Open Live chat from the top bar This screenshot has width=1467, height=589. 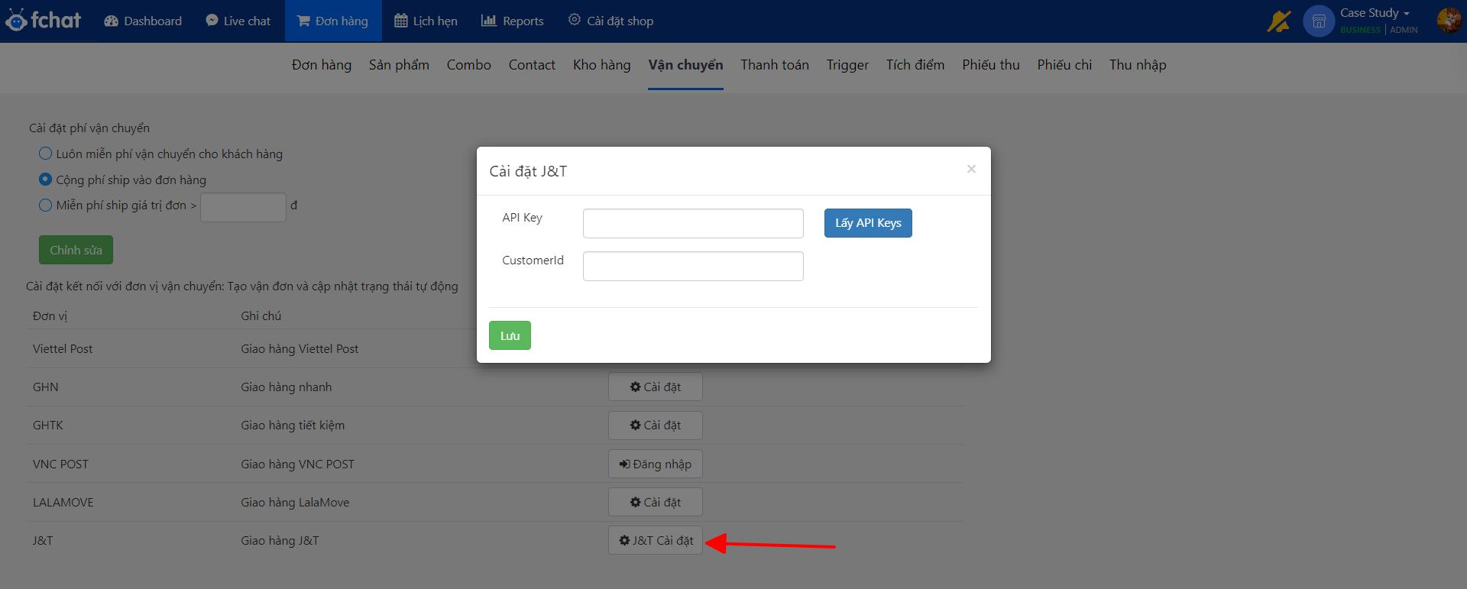pos(238,21)
